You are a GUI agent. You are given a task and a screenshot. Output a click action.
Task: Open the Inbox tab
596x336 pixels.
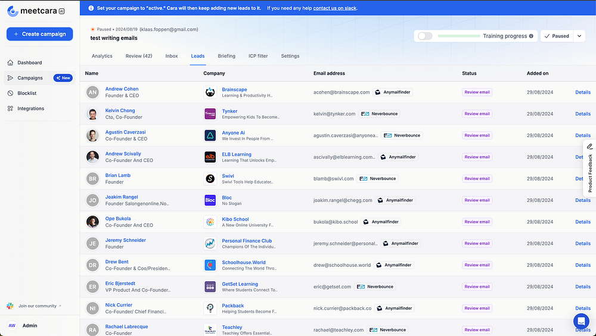pyautogui.click(x=172, y=56)
